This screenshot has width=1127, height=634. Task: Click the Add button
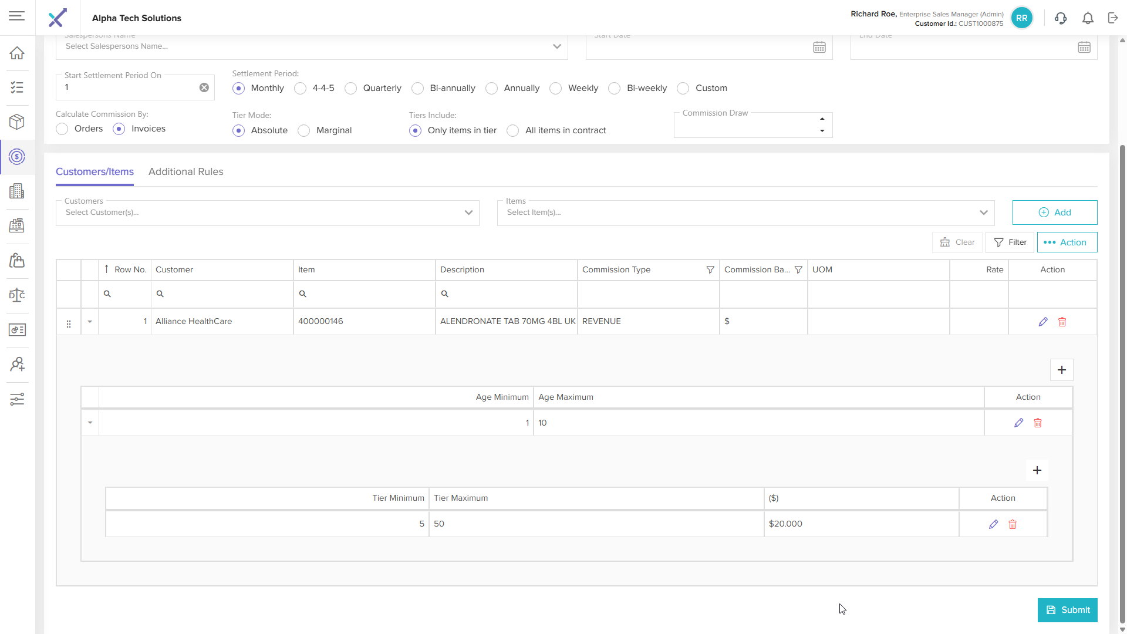(1054, 213)
